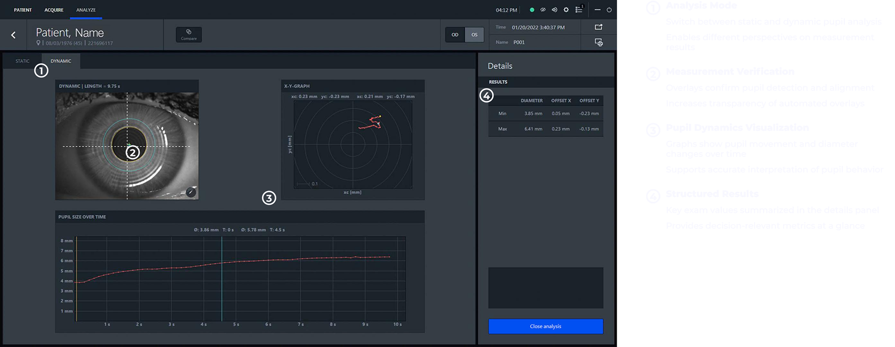This screenshot has width=895, height=347.
Task: Click the cyan time marker on pupil graph
Action: point(222,279)
